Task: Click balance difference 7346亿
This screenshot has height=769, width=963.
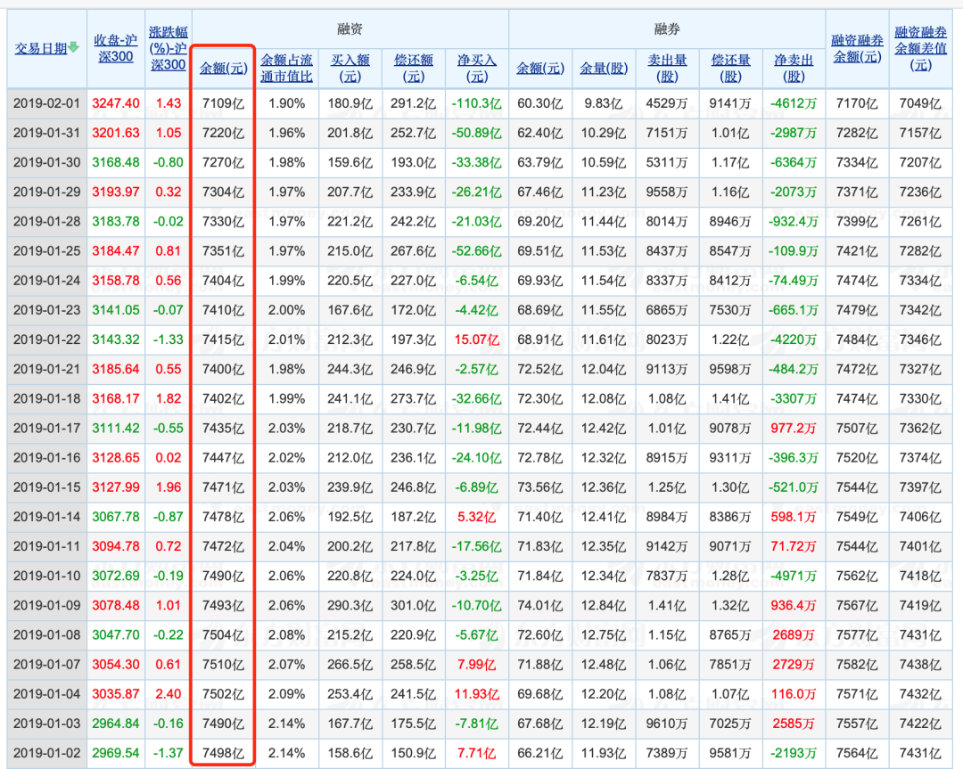Action: click(x=920, y=340)
